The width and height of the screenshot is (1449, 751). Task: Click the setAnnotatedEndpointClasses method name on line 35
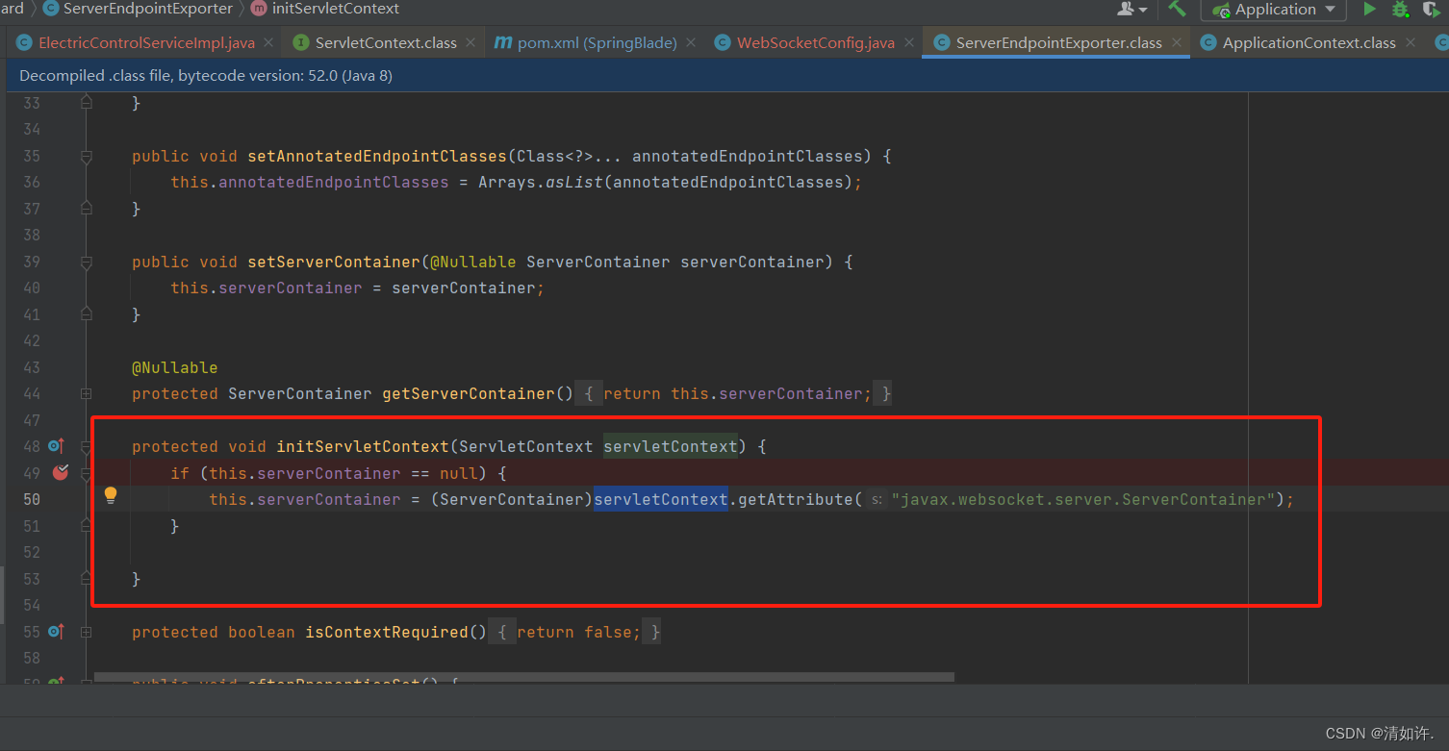click(377, 156)
